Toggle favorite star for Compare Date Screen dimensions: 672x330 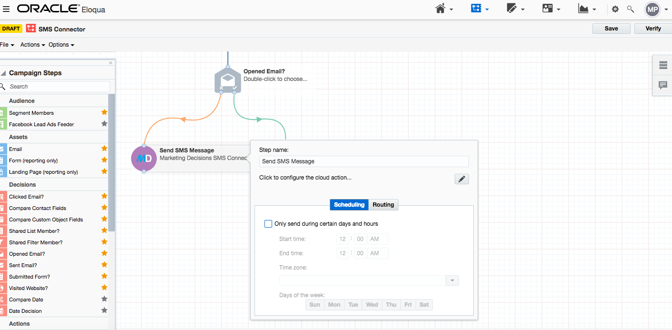[104, 299]
